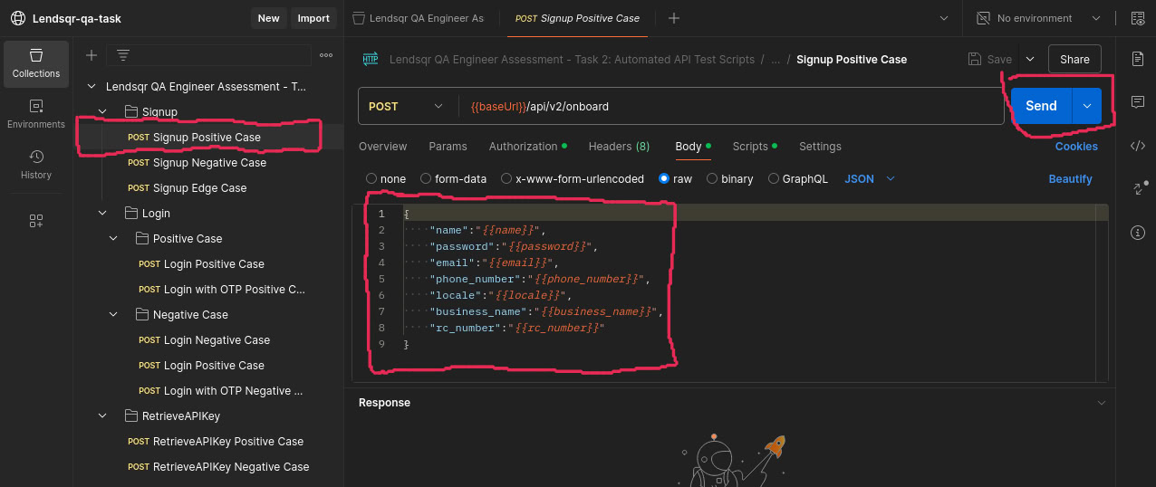Open the environment quick look icon

tap(1137, 18)
